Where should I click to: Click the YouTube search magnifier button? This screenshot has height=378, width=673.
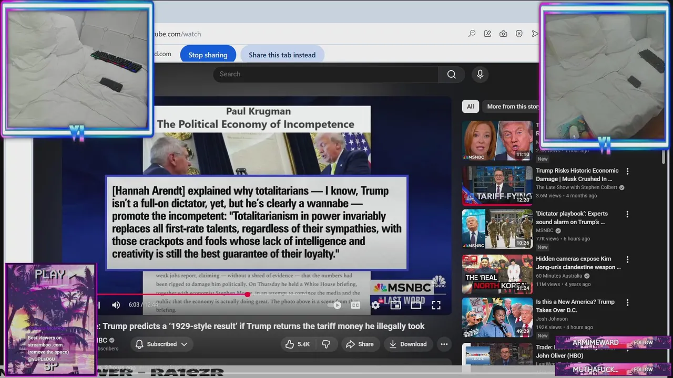452,74
